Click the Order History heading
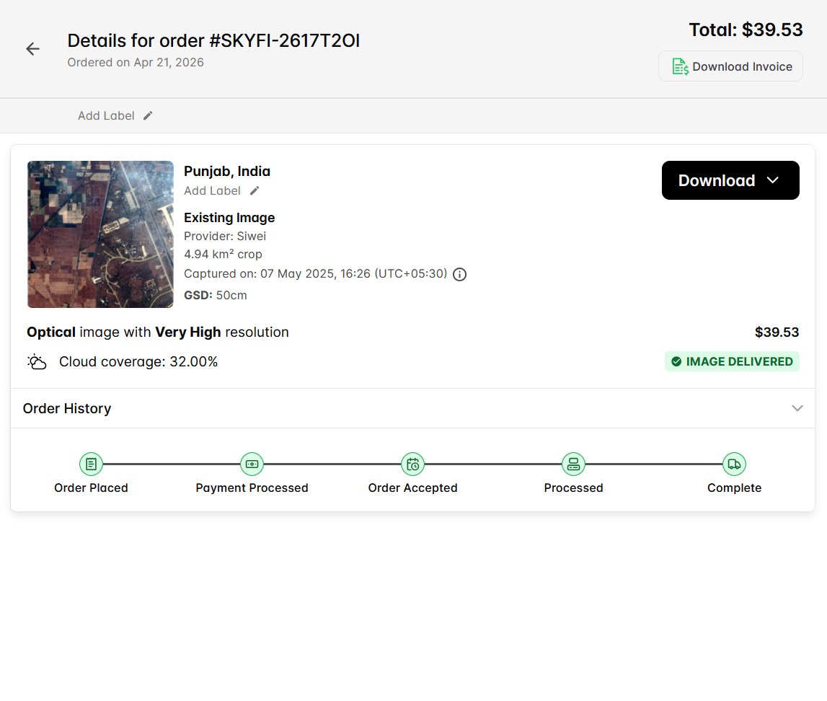This screenshot has width=827, height=701. (67, 409)
